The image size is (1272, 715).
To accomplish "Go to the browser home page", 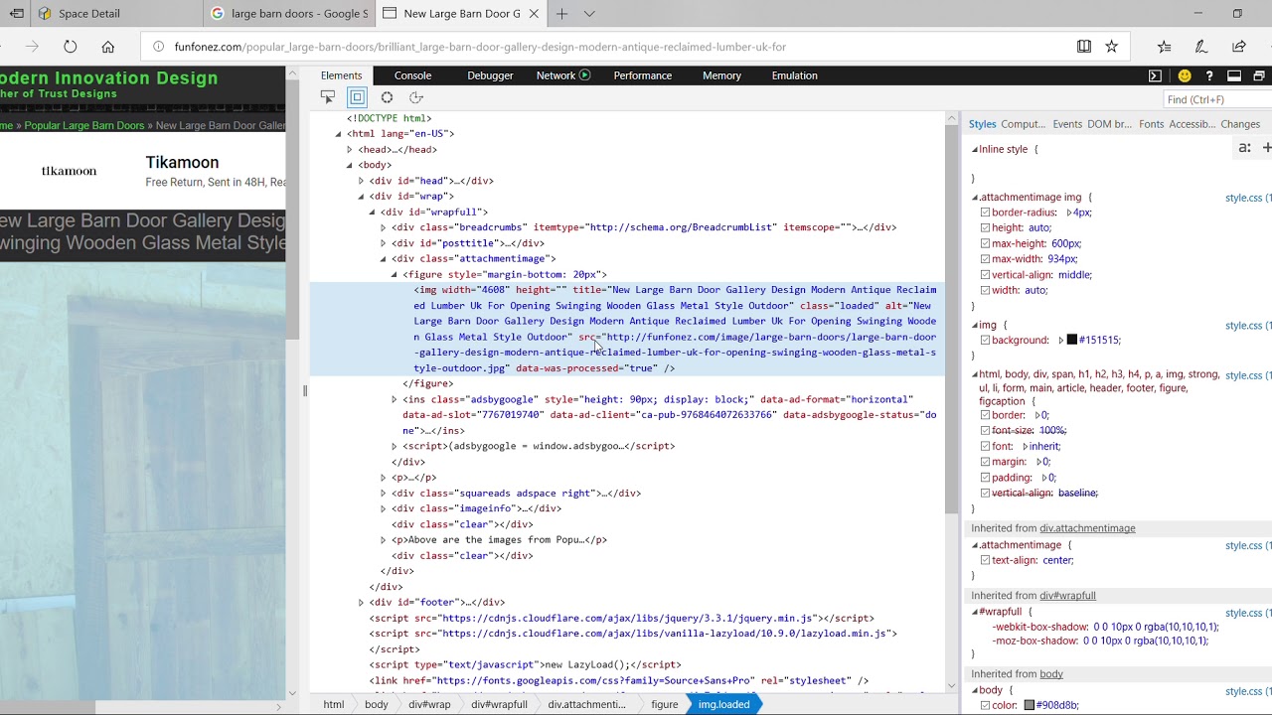I will tap(108, 47).
